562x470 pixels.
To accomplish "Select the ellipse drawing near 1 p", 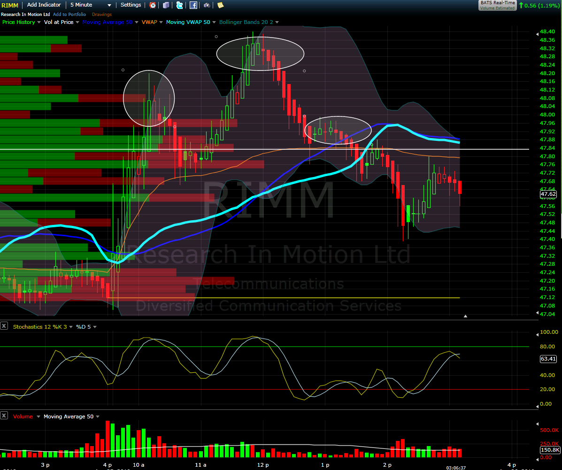I will coord(338,130).
